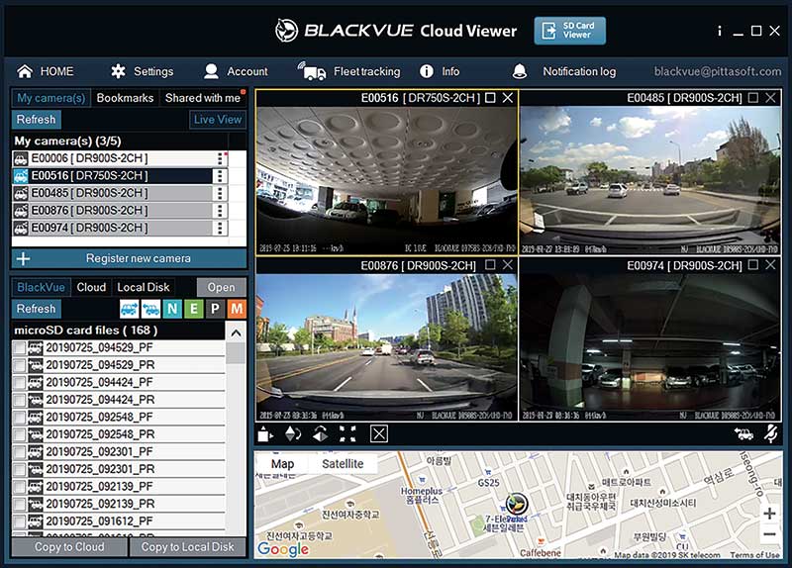Open the SD Card Viewer

[569, 31]
